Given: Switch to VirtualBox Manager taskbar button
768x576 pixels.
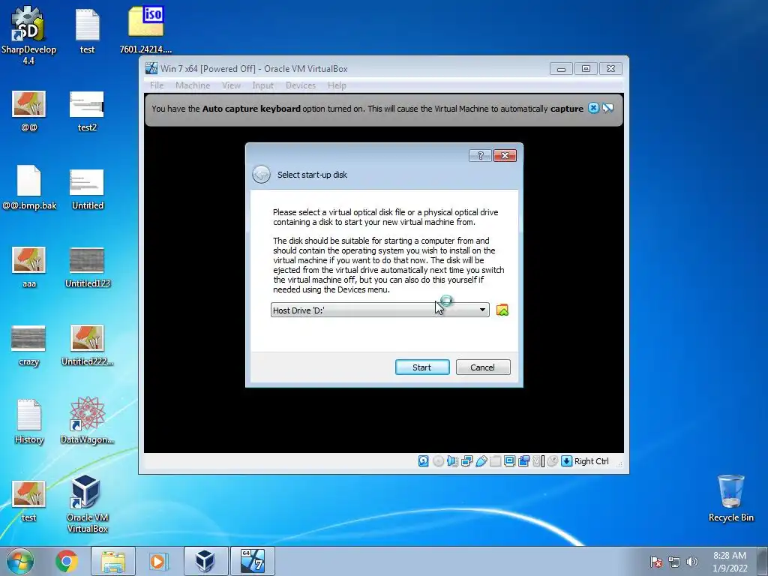Looking at the screenshot, I should click(205, 561).
